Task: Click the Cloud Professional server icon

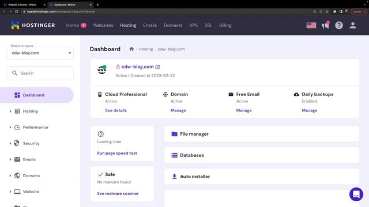Action: pos(100,94)
